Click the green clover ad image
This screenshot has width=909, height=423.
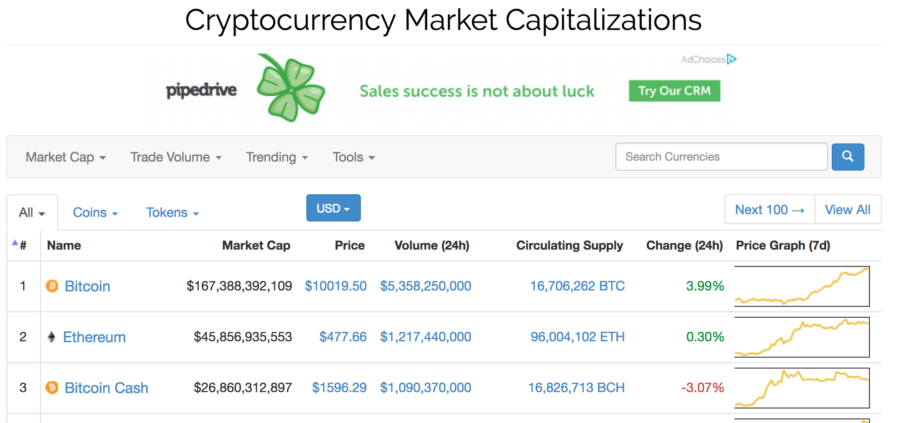291,88
